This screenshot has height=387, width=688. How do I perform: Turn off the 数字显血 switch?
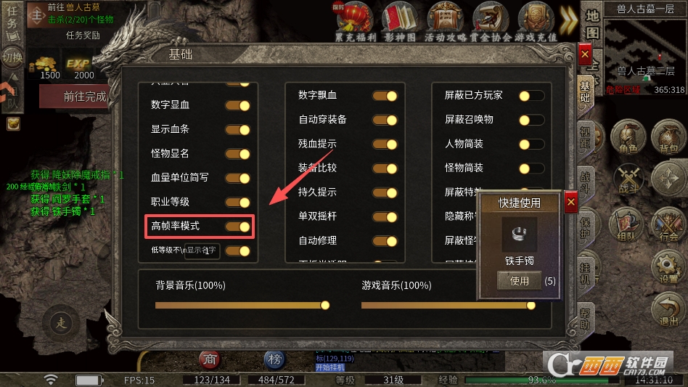pyautogui.click(x=238, y=105)
